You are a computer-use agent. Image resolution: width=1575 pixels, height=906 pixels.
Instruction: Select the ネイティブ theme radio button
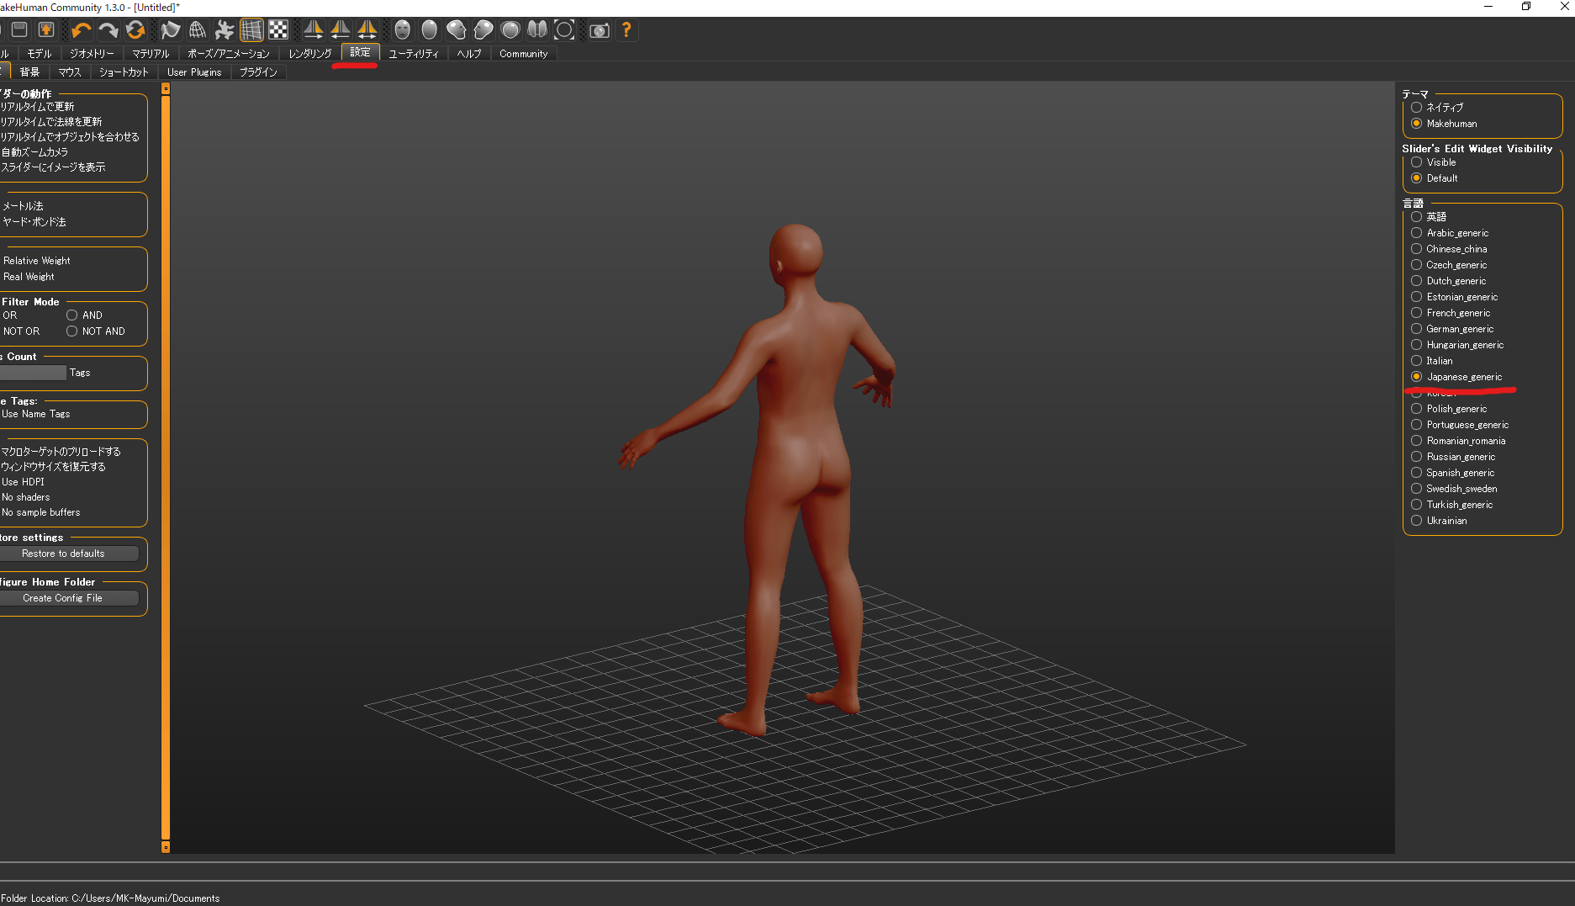click(1417, 108)
